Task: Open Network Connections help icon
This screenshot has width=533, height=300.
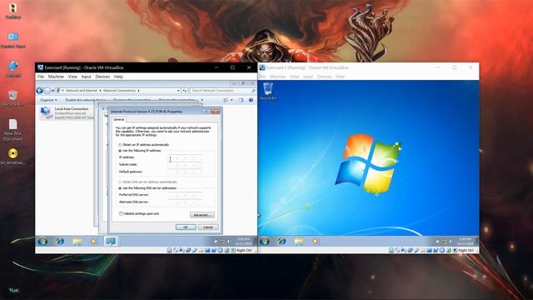Action: [x=251, y=100]
